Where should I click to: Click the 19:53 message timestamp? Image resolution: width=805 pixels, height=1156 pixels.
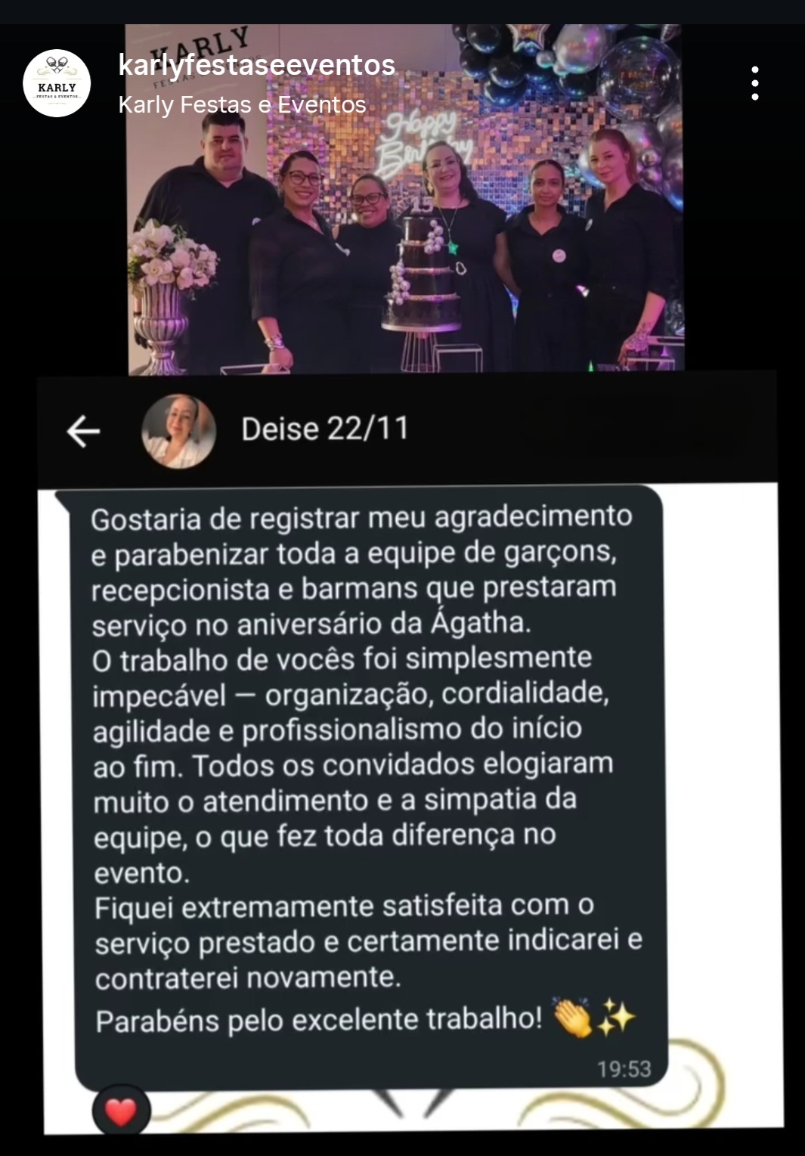tap(624, 1069)
